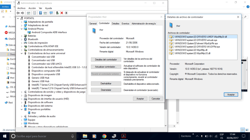Image resolution: width=250 pixels, height=140 pixels.
Task: Click the Actualizar controlador... button
Action: 106,67
